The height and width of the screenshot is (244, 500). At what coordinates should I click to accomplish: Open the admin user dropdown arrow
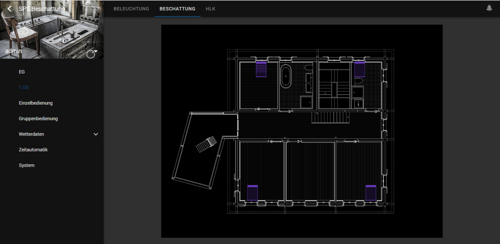[96, 51]
